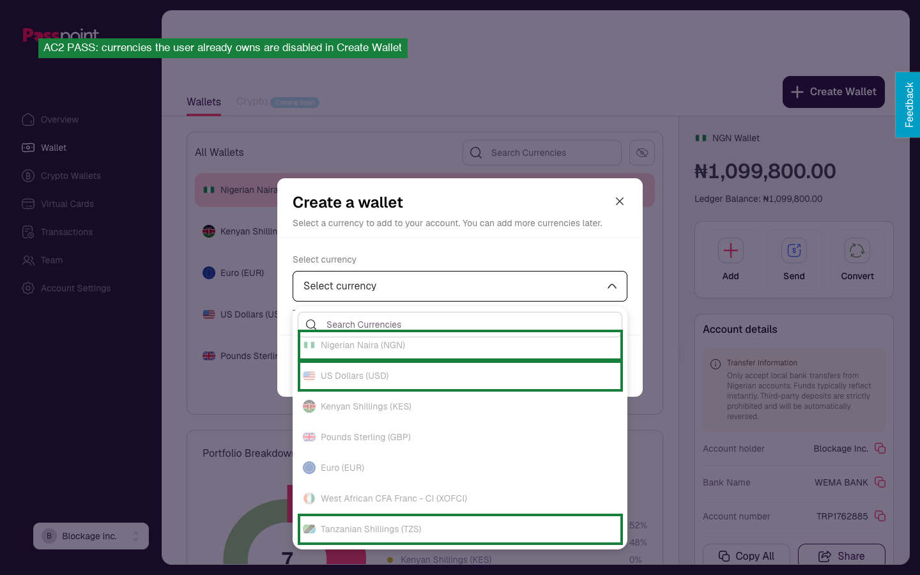The image size is (920, 575).
Task: Collapse the Select currency dropdown
Action: tap(460, 286)
